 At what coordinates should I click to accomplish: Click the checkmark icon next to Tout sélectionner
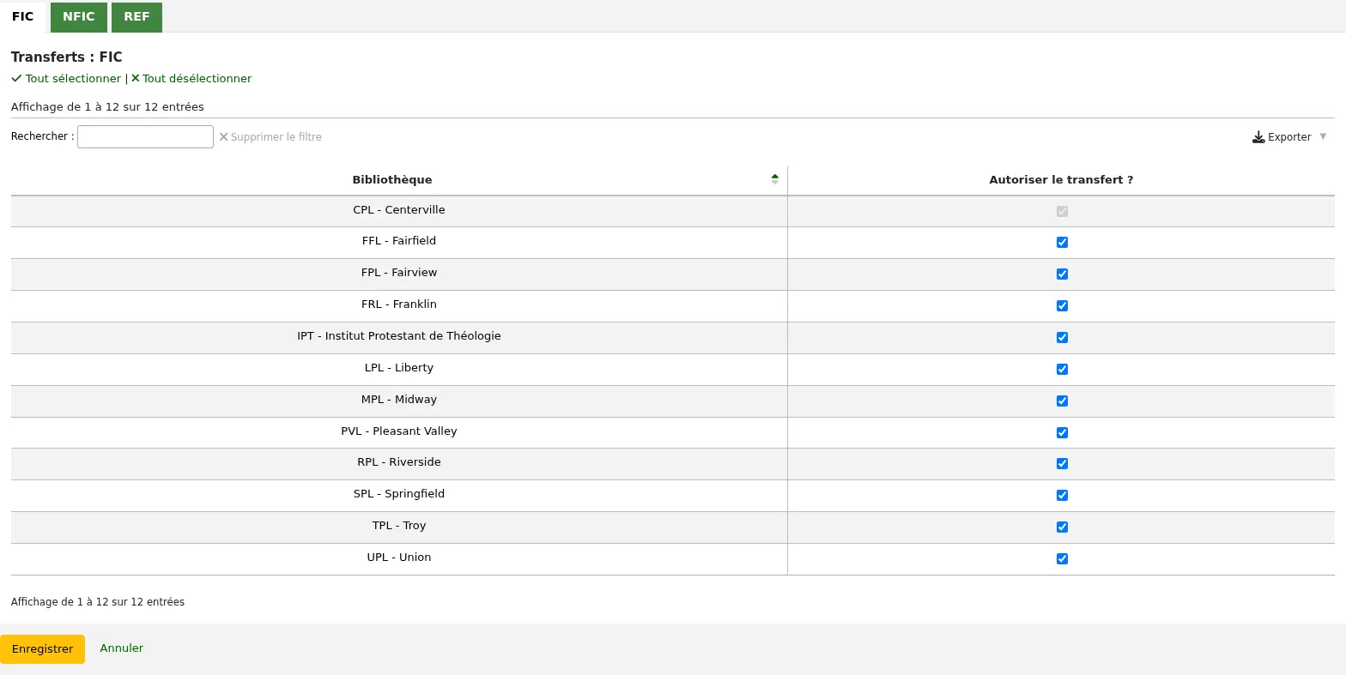point(16,78)
